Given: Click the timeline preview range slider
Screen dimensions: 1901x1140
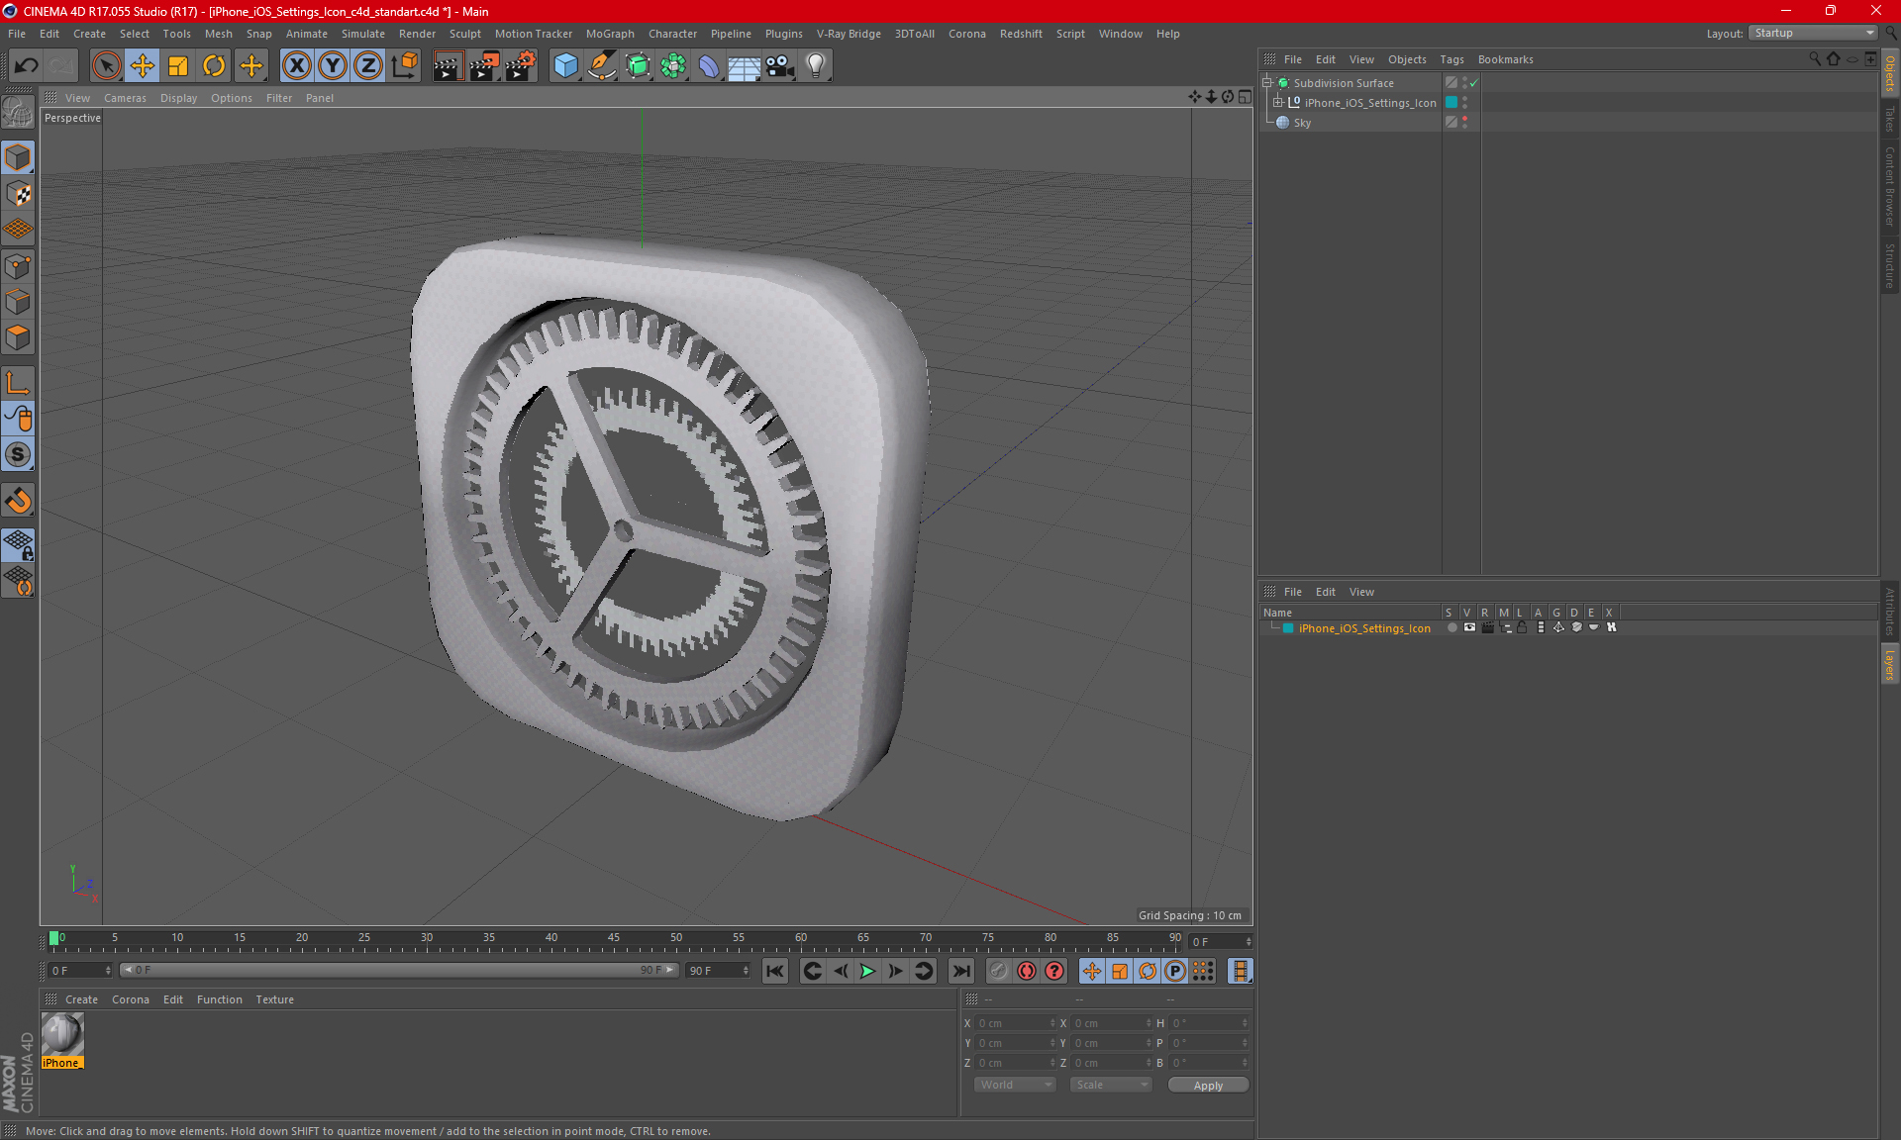Looking at the screenshot, I should pos(399,970).
